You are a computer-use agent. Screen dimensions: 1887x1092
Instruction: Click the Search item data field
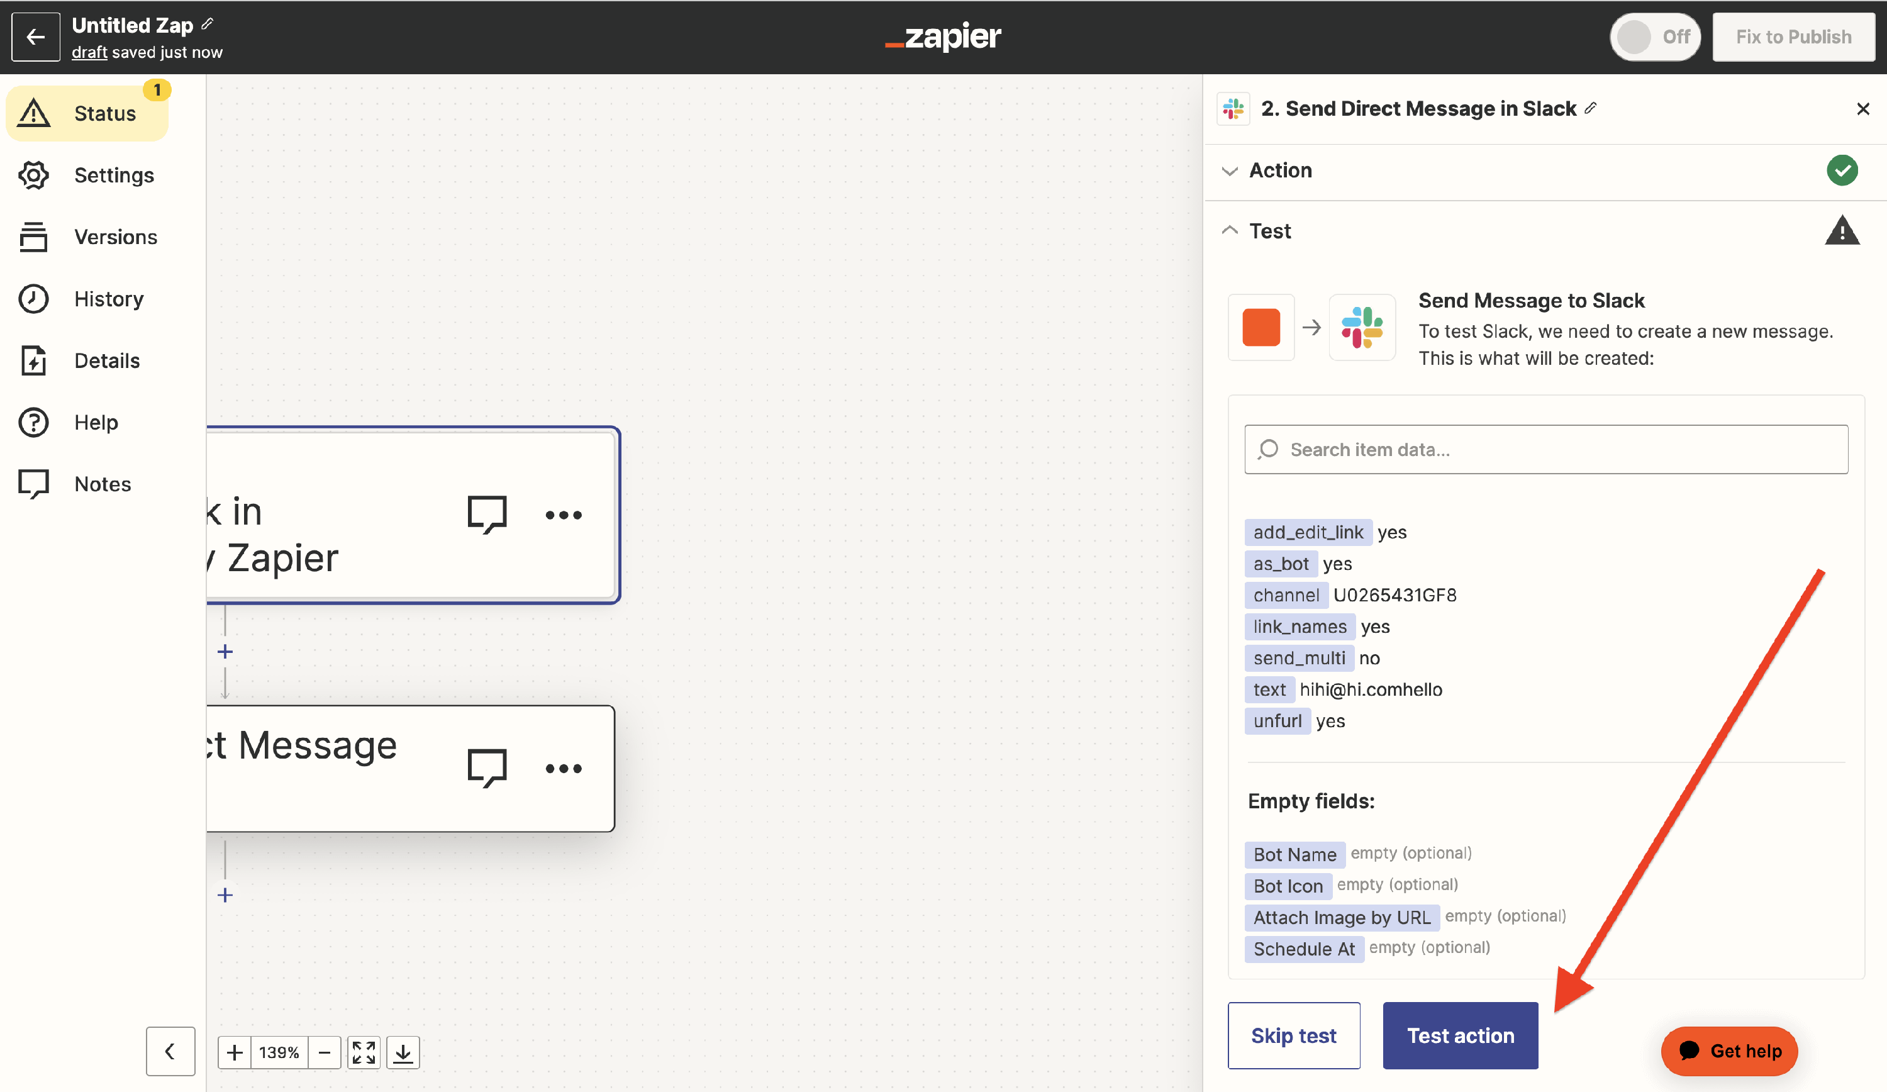pos(1545,449)
